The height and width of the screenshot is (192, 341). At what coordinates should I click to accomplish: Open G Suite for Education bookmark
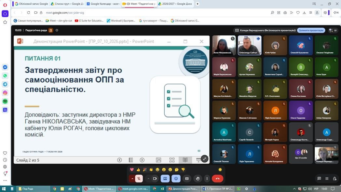(89, 21)
